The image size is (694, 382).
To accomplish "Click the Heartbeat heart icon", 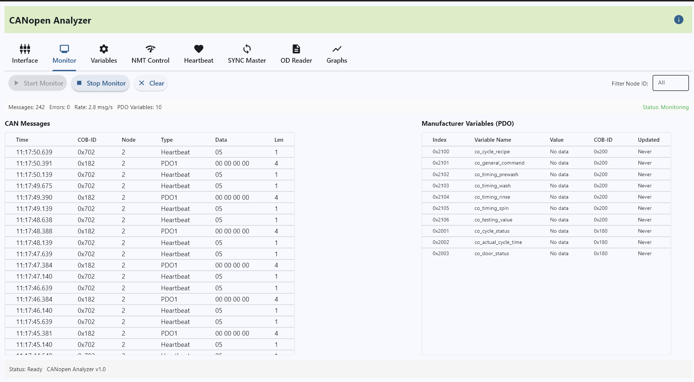I will tap(199, 49).
